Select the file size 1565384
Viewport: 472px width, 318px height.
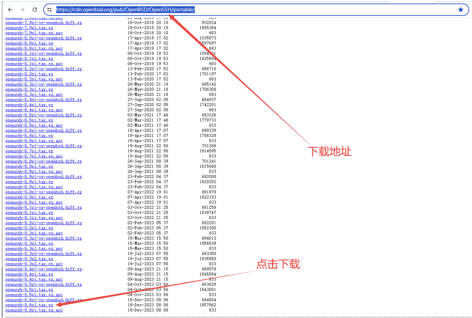coord(208,28)
